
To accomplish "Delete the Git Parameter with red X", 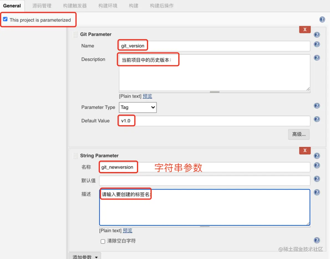I will (305, 30).
